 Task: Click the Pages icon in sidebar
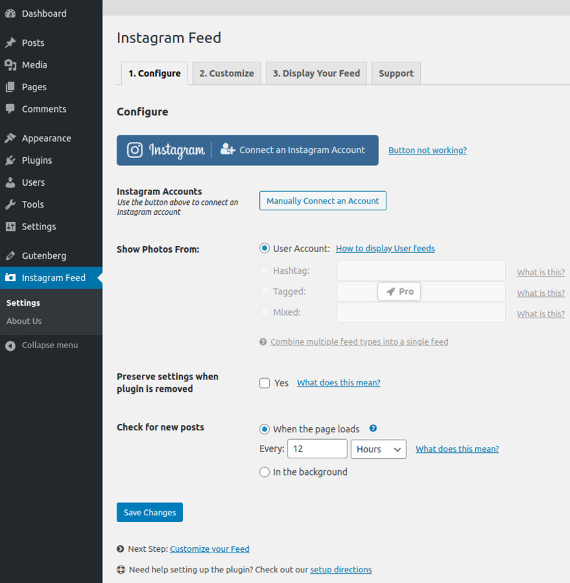click(11, 87)
